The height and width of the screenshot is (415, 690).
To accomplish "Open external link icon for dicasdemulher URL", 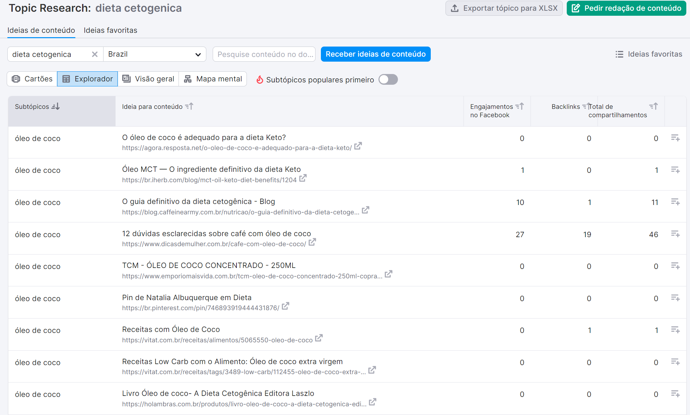I will tap(312, 242).
